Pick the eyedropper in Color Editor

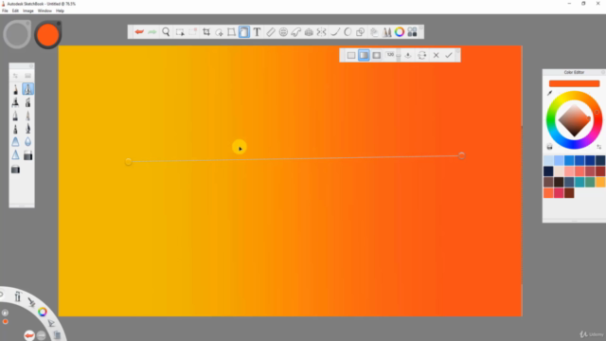coord(549,93)
